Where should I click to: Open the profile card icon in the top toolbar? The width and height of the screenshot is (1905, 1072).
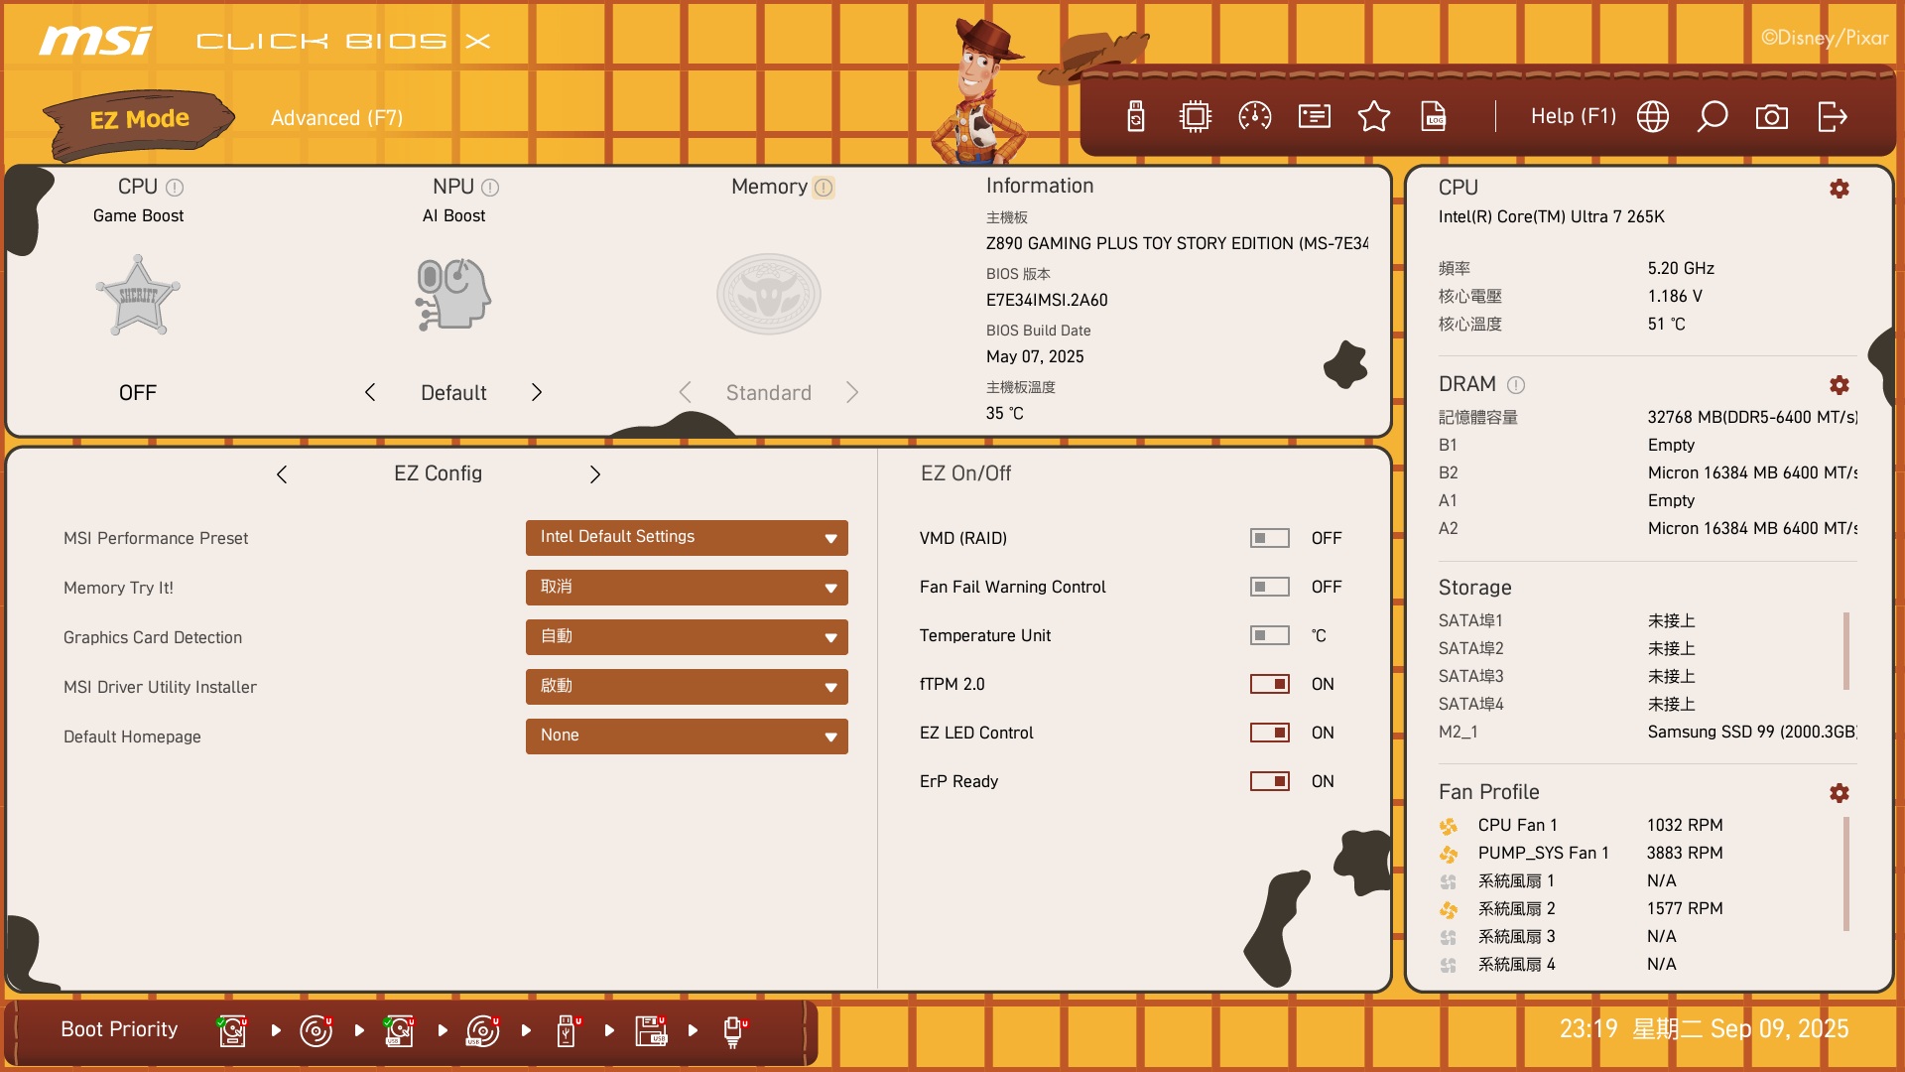coord(1315,117)
